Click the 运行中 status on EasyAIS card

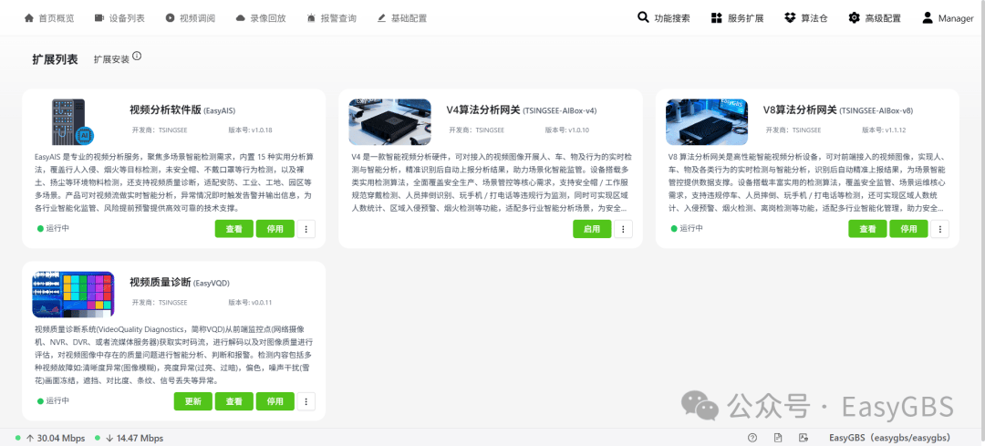(54, 228)
